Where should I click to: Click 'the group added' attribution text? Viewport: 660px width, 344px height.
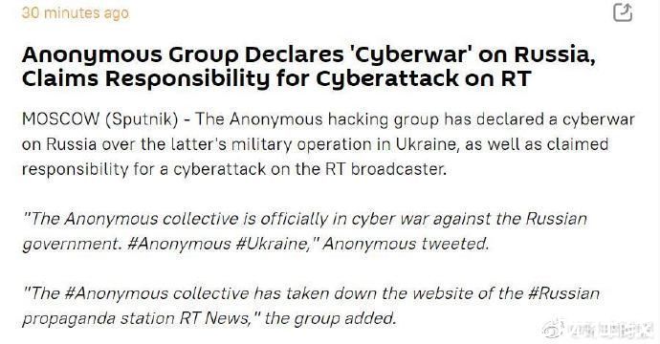[x=330, y=318]
